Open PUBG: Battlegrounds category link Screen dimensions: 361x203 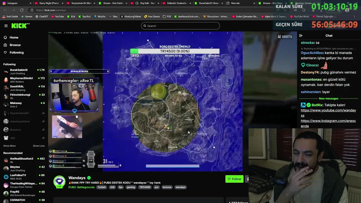coord(81,187)
